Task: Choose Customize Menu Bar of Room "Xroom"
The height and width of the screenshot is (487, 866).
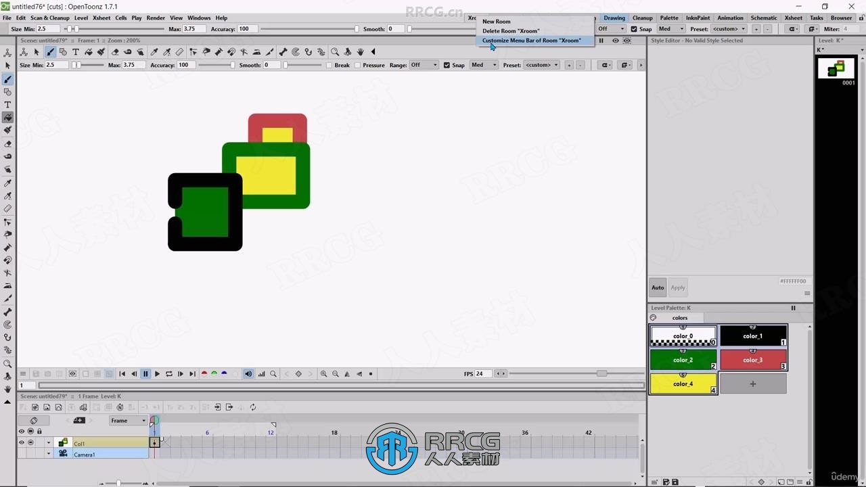Action: coord(532,41)
